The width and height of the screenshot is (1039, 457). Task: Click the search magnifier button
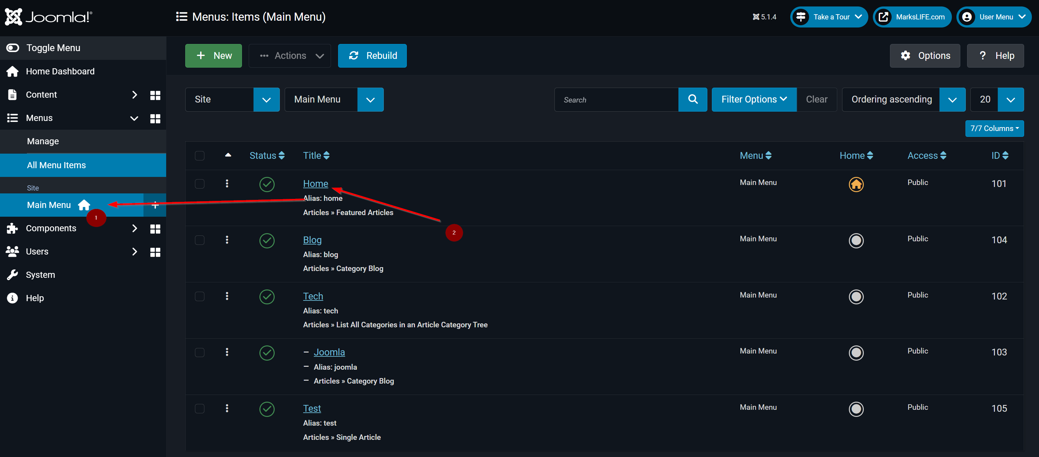692,99
